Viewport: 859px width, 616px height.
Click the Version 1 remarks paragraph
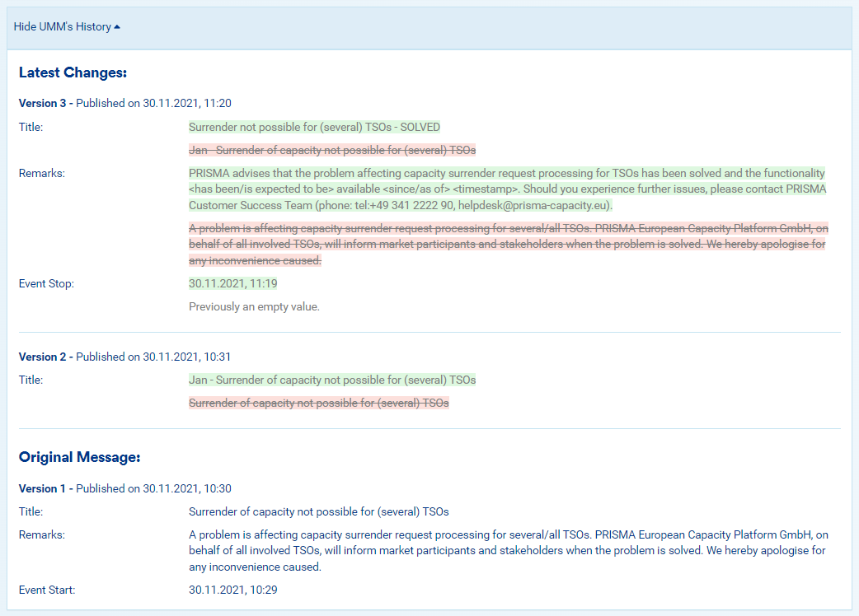(x=506, y=550)
